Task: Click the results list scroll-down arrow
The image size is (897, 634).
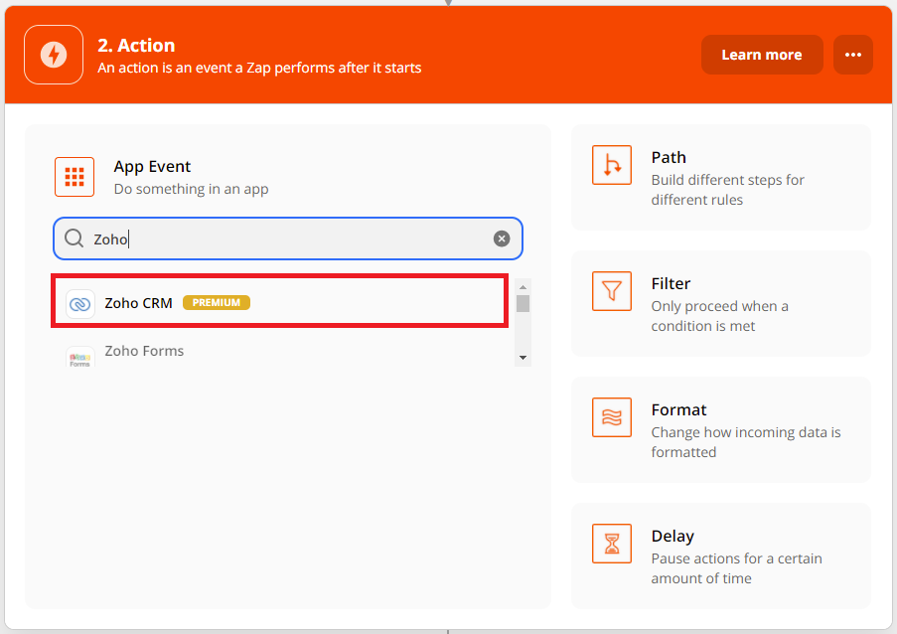Action: [523, 358]
